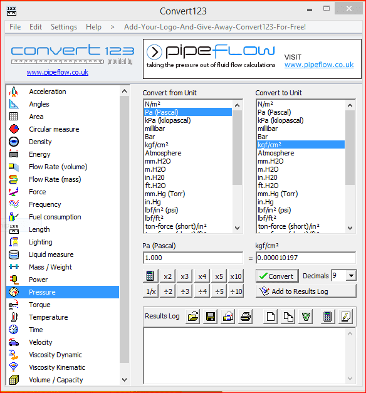Switch to Temperature category
The height and width of the screenshot is (393, 366).
63,317
